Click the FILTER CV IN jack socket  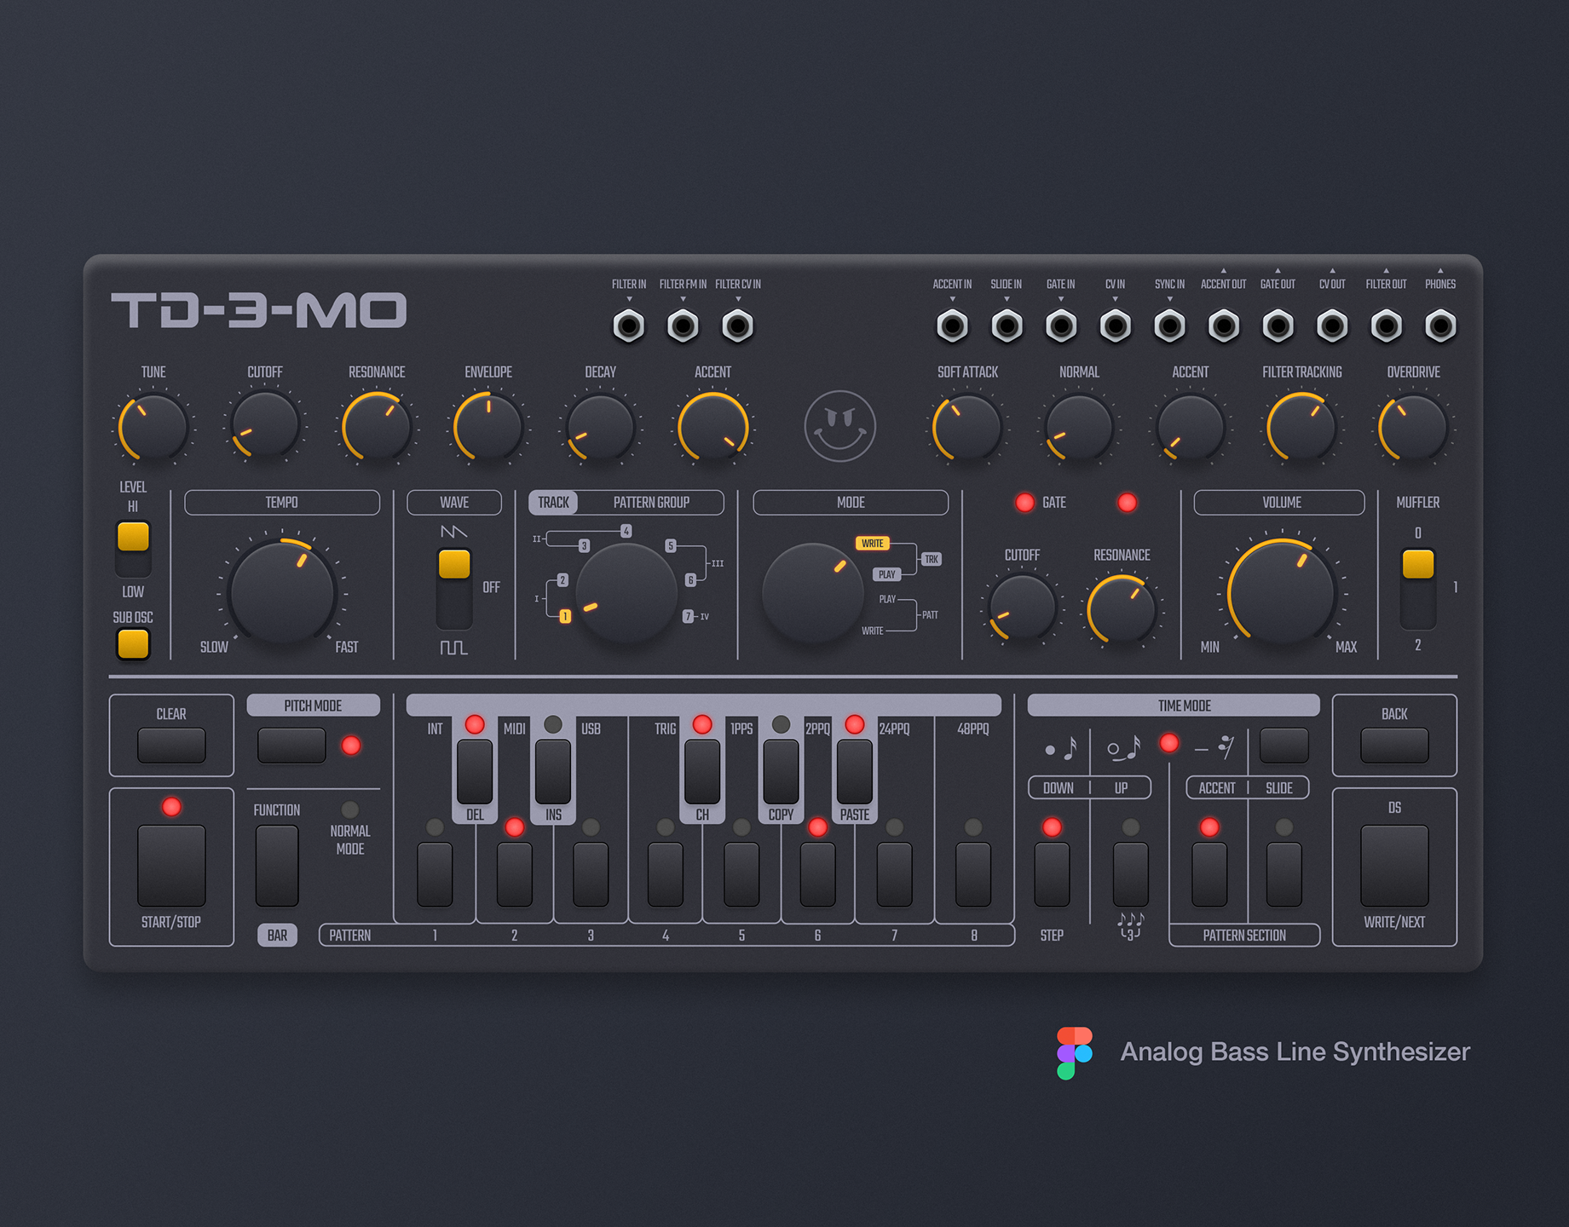tap(737, 325)
